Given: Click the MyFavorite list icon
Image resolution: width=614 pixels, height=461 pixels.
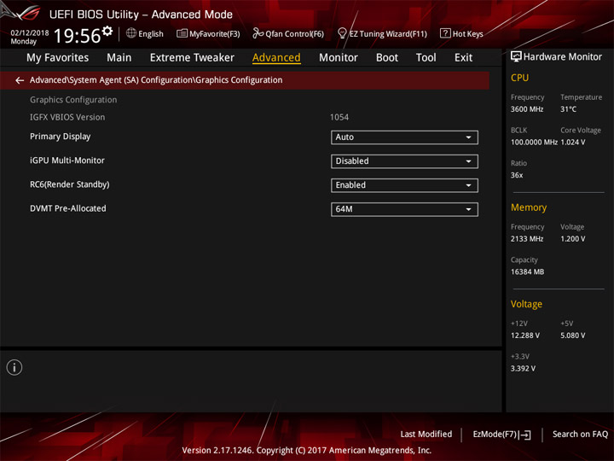Looking at the screenshot, I should coord(182,33).
